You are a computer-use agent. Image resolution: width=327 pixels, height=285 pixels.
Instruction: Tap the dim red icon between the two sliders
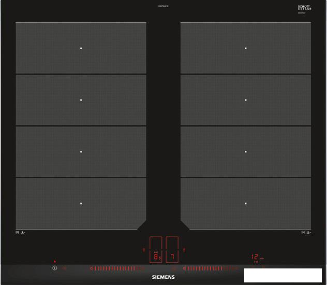pyautogui.click(x=173, y=268)
